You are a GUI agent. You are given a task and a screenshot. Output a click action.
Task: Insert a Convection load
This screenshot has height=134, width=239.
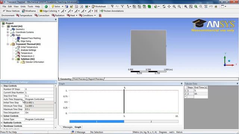[42, 15]
